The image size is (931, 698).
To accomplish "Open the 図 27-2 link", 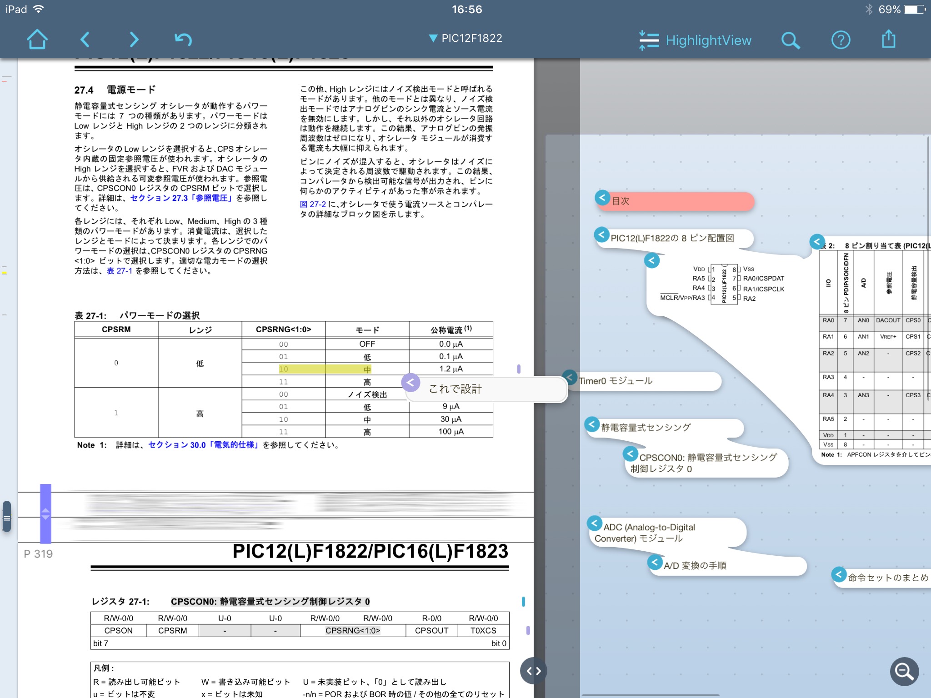I will click(313, 204).
